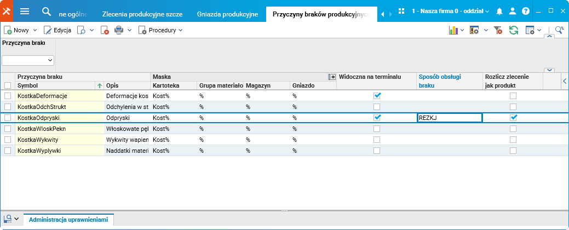Open the hamburger main menu
The image size is (569, 230).
pyautogui.click(x=25, y=11)
